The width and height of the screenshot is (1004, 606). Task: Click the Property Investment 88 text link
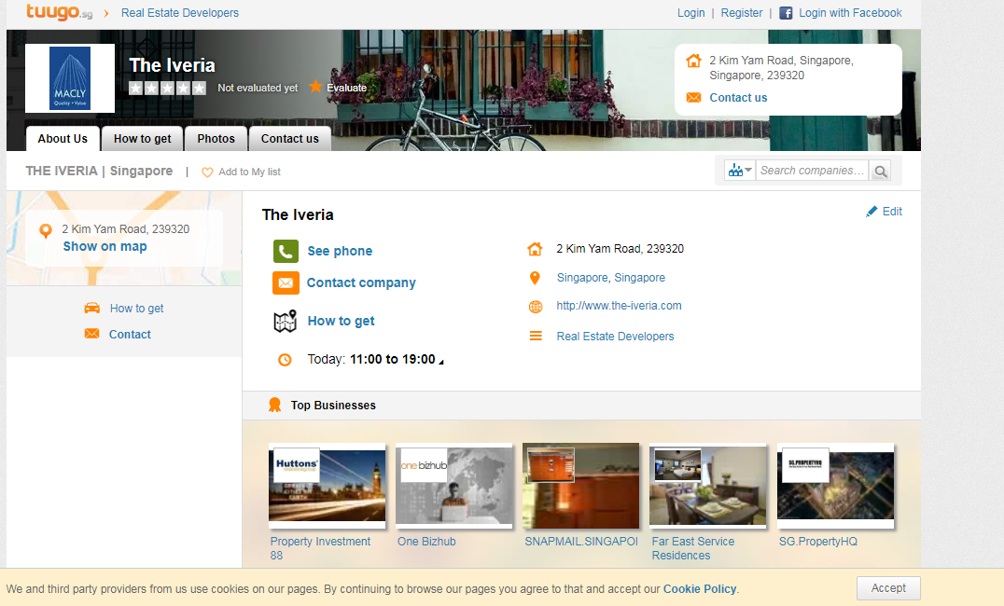[x=320, y=548]
